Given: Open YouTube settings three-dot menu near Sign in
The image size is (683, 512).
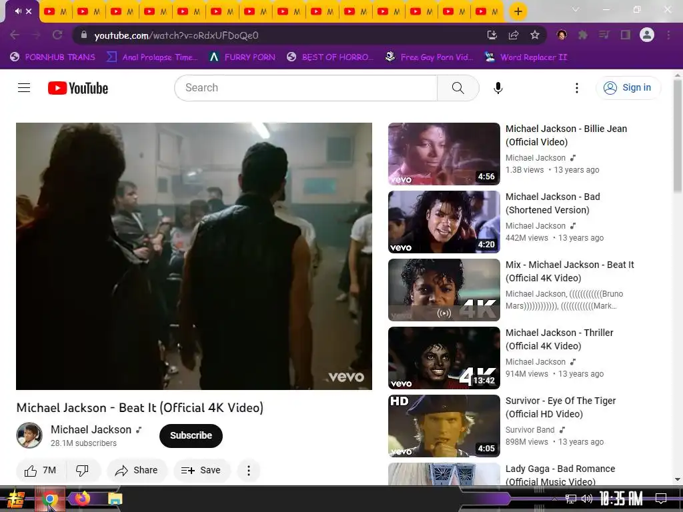Looking at the screenshot, I should [x=577, y=88].
